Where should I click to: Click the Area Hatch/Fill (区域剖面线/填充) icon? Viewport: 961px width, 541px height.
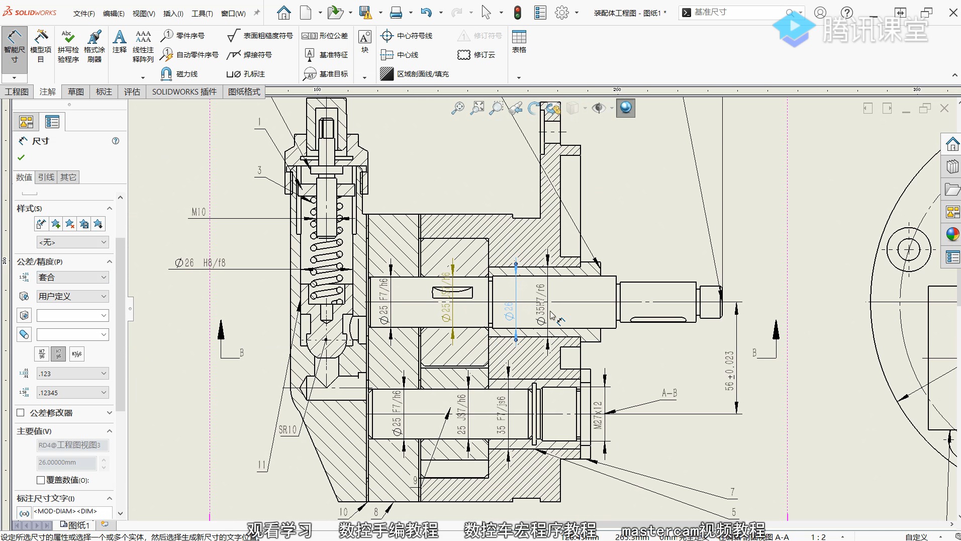point(387,74)
